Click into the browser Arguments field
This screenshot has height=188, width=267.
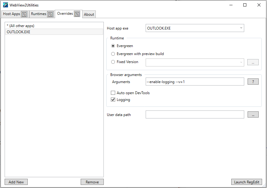195,82
